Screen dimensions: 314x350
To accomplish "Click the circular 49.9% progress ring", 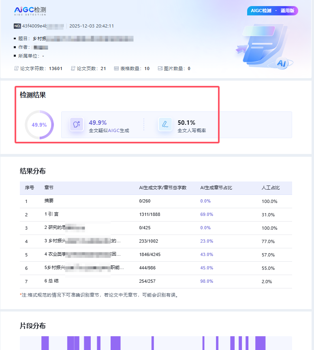I will click(x=39, y=124).
